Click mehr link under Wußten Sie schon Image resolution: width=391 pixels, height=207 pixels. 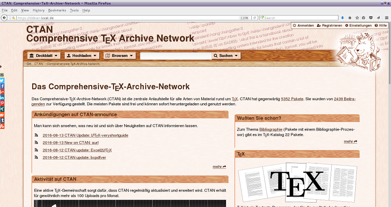[350, 142]
